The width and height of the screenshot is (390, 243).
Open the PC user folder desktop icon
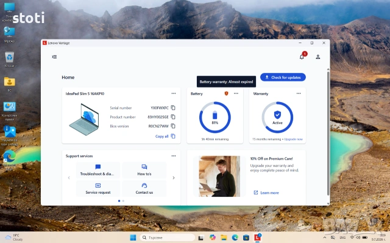pyautogui.click(x=10, y=84)
